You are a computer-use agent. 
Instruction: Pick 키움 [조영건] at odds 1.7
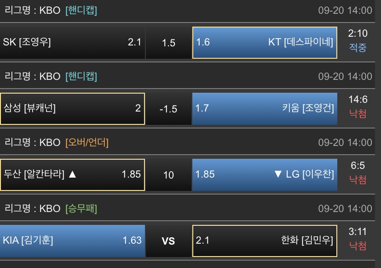tap(265, 108)
